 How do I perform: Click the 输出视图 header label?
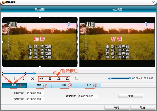[x=117, y=9]
